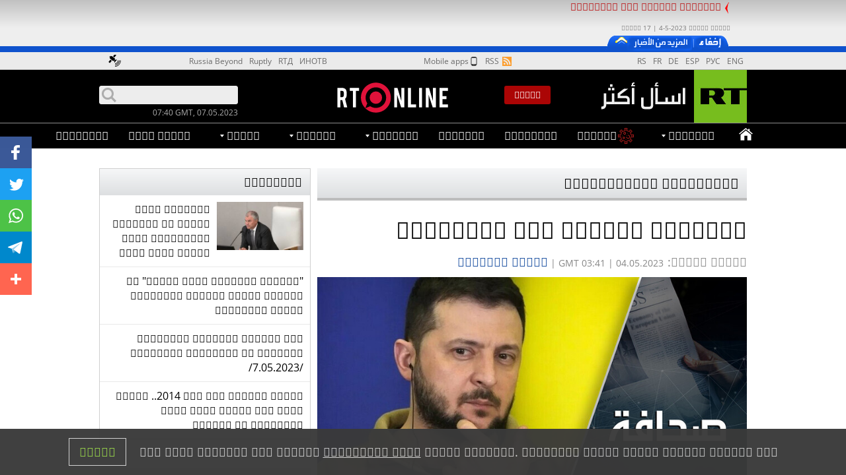This screenshot has width=846, height=475.
Task: Switch to the ENG language edition
Action: (735, 61)
